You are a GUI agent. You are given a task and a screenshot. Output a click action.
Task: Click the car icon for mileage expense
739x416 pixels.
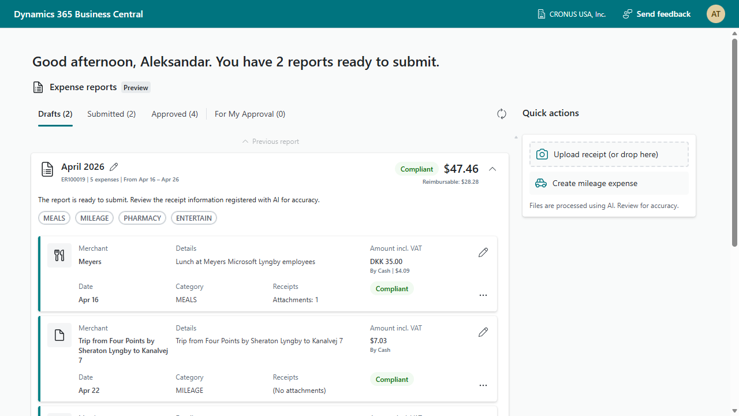coord(540,183)
